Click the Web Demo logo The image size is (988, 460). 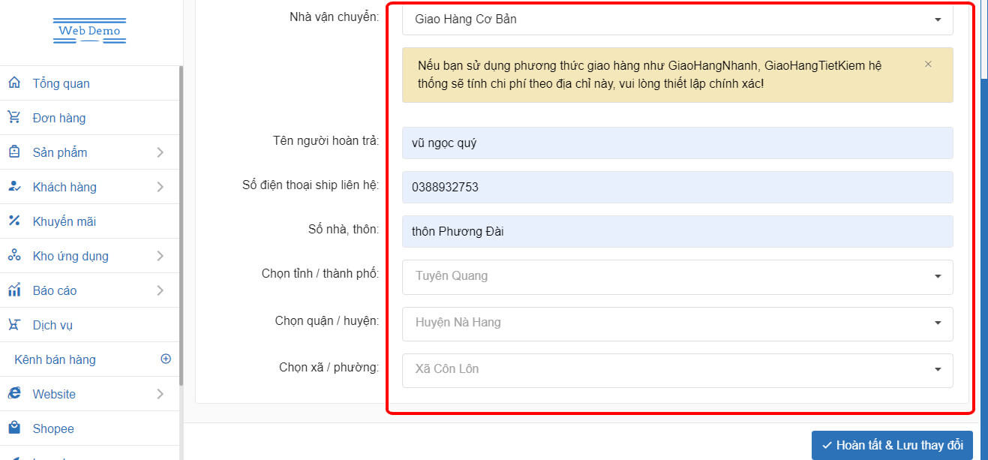pyautogui.click(x=89, y=32)
